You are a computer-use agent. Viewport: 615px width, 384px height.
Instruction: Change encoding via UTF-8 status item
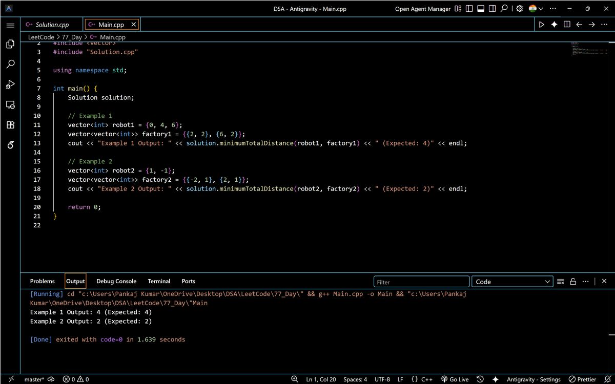[382, 379]
